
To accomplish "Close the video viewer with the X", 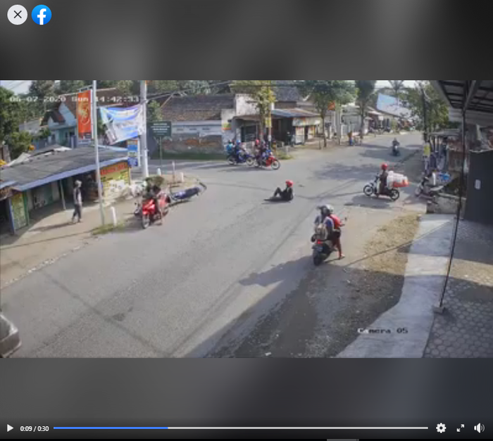I will coord(18,15).
